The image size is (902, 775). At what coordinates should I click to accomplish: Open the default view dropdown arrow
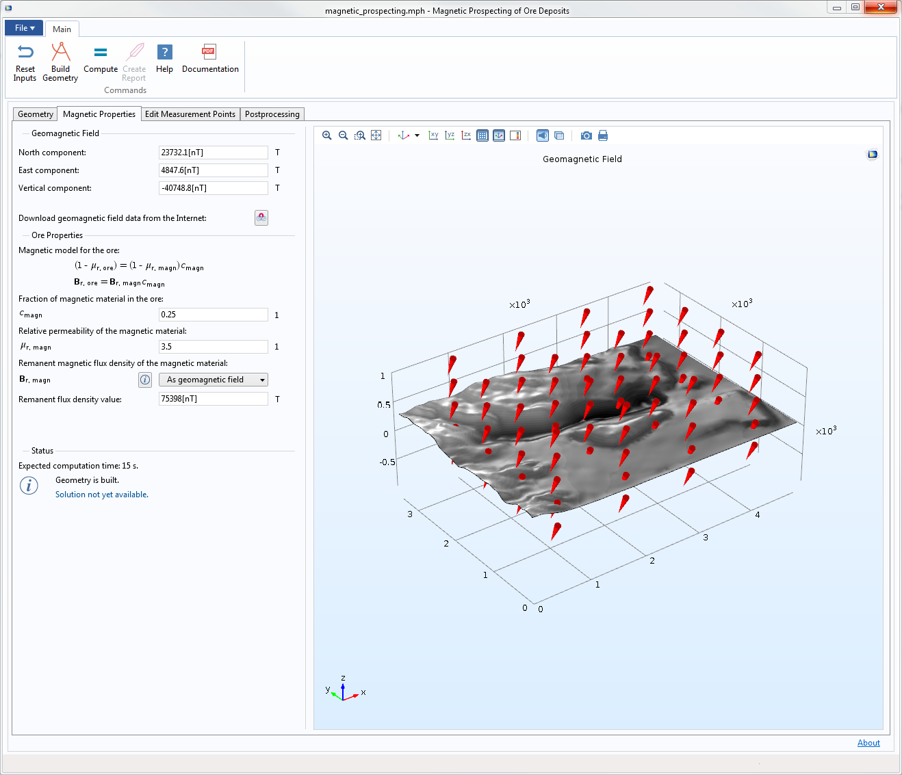(x=417, y=135)
